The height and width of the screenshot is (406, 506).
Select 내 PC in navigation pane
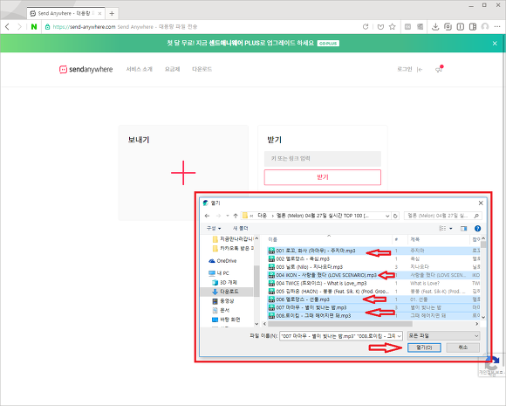coord(219,273)
